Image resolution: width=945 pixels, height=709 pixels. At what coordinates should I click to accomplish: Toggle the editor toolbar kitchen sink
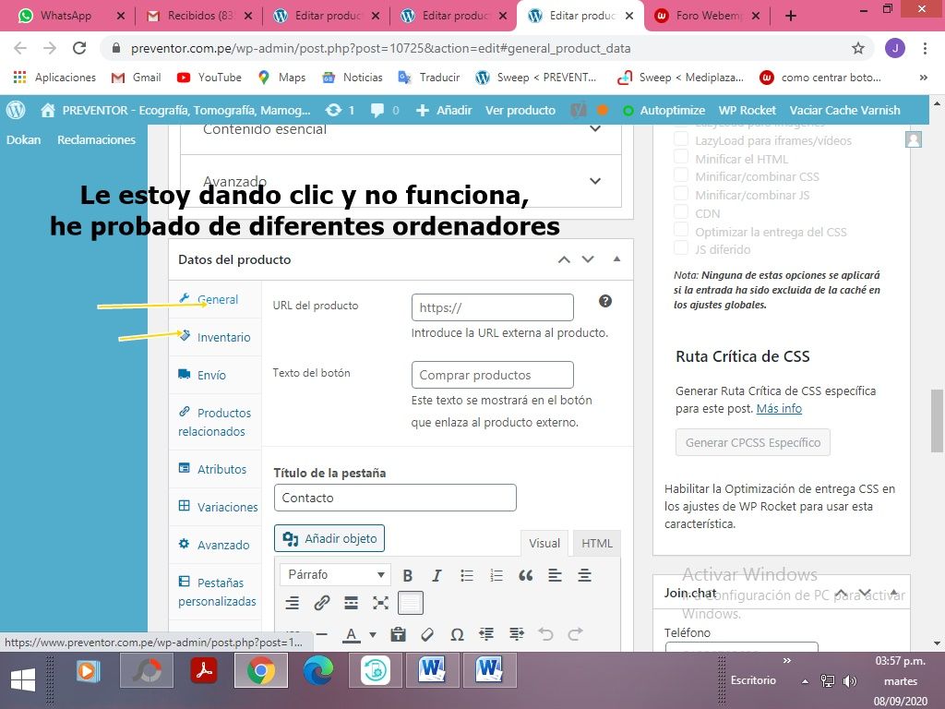[x=411, y=602]
